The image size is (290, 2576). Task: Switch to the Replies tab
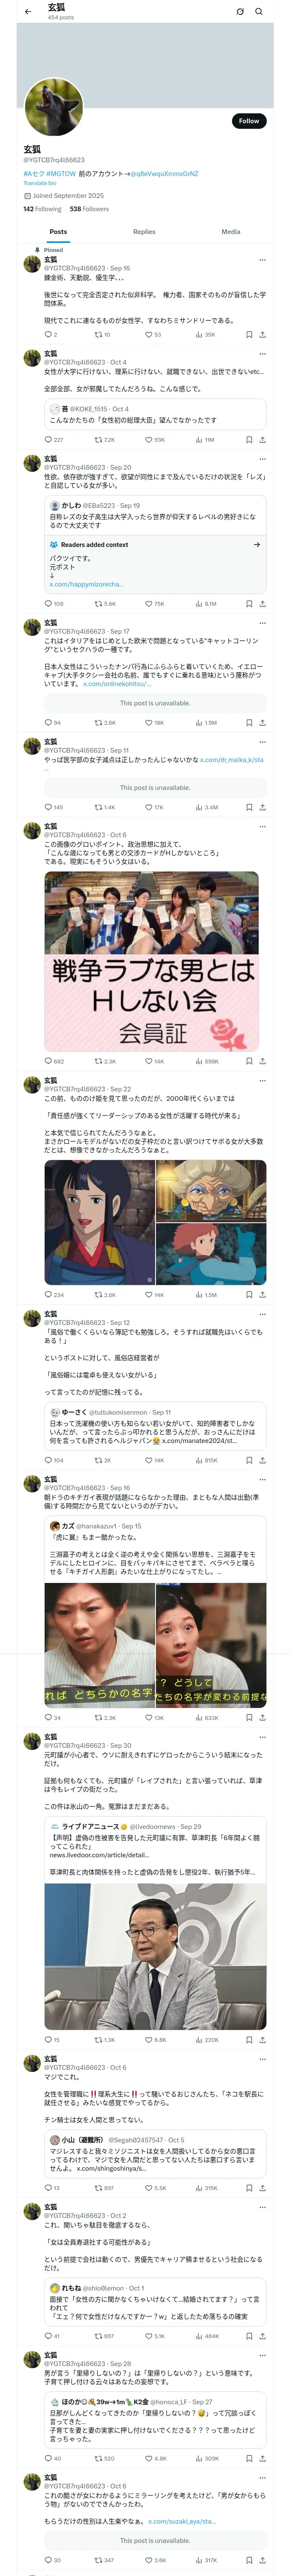coord(144,232)
